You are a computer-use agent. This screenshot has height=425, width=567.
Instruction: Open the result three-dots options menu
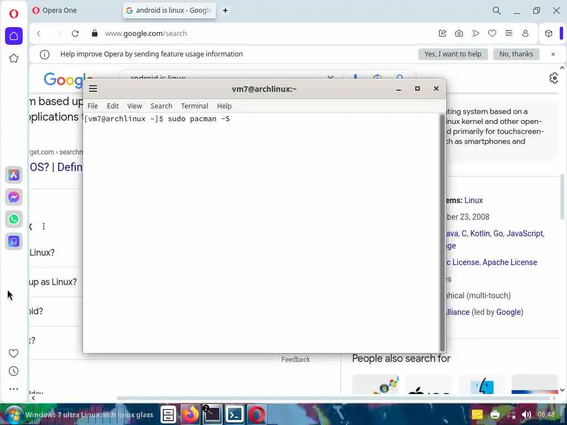[x=44, y=226]
